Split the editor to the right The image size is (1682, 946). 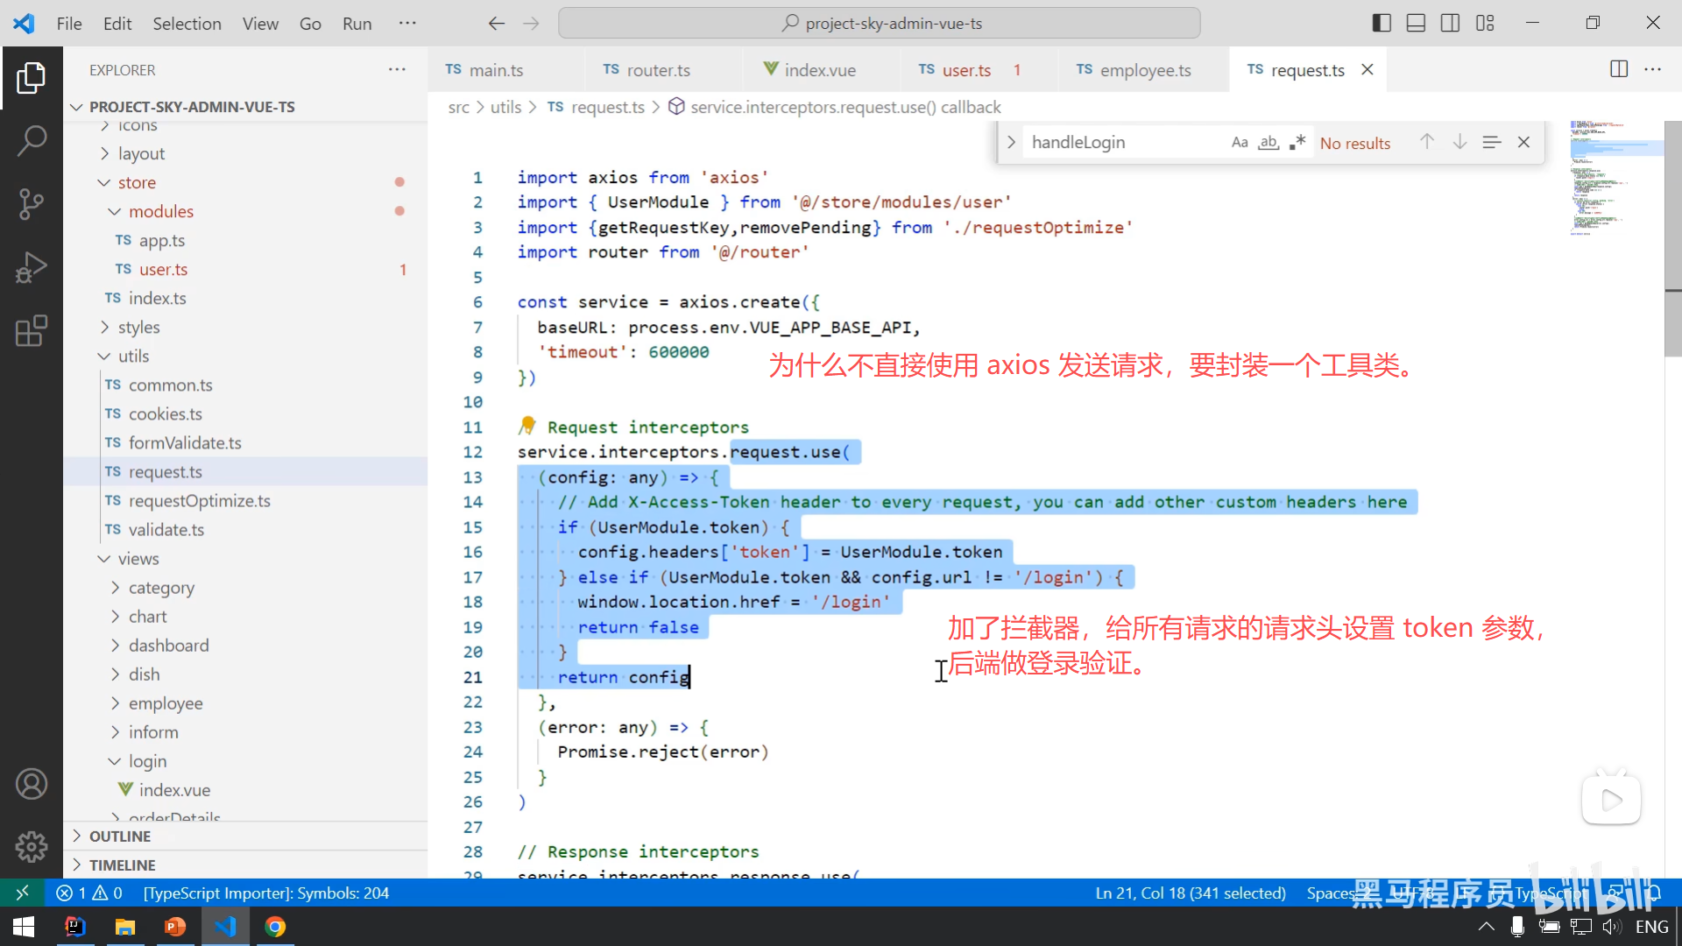pos(1618,69)
